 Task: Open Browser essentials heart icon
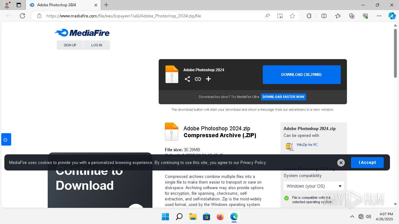[365, 16]
